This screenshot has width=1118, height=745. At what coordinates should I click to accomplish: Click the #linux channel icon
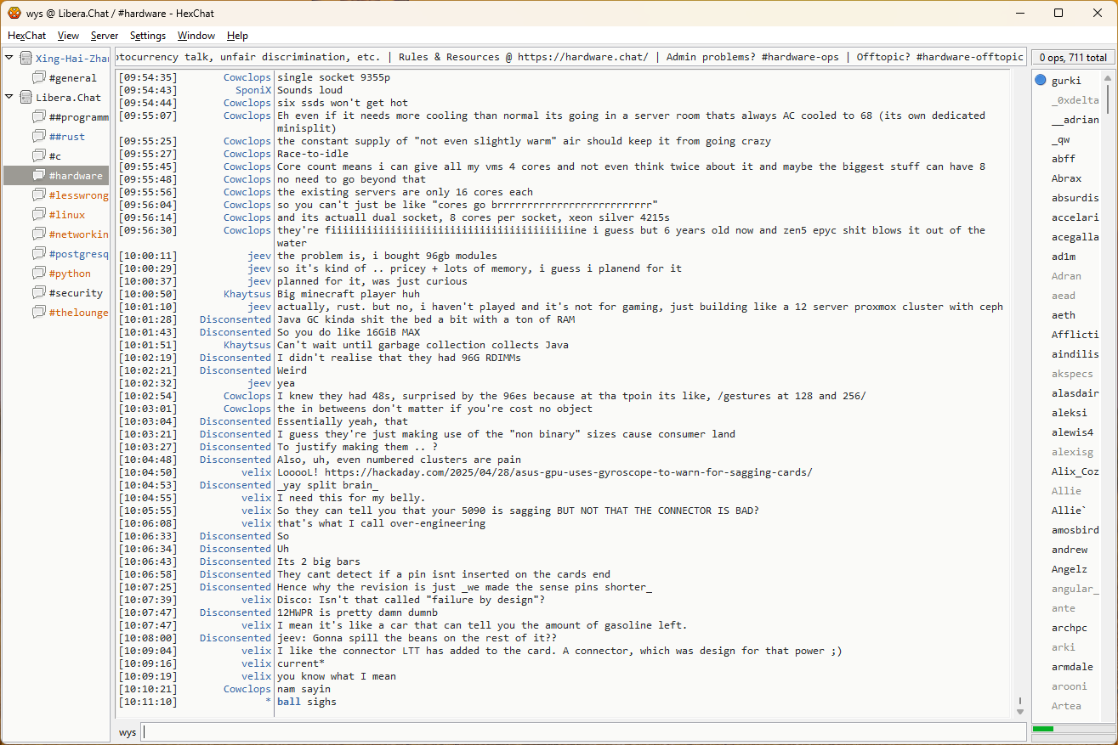(x=39, y=215)
